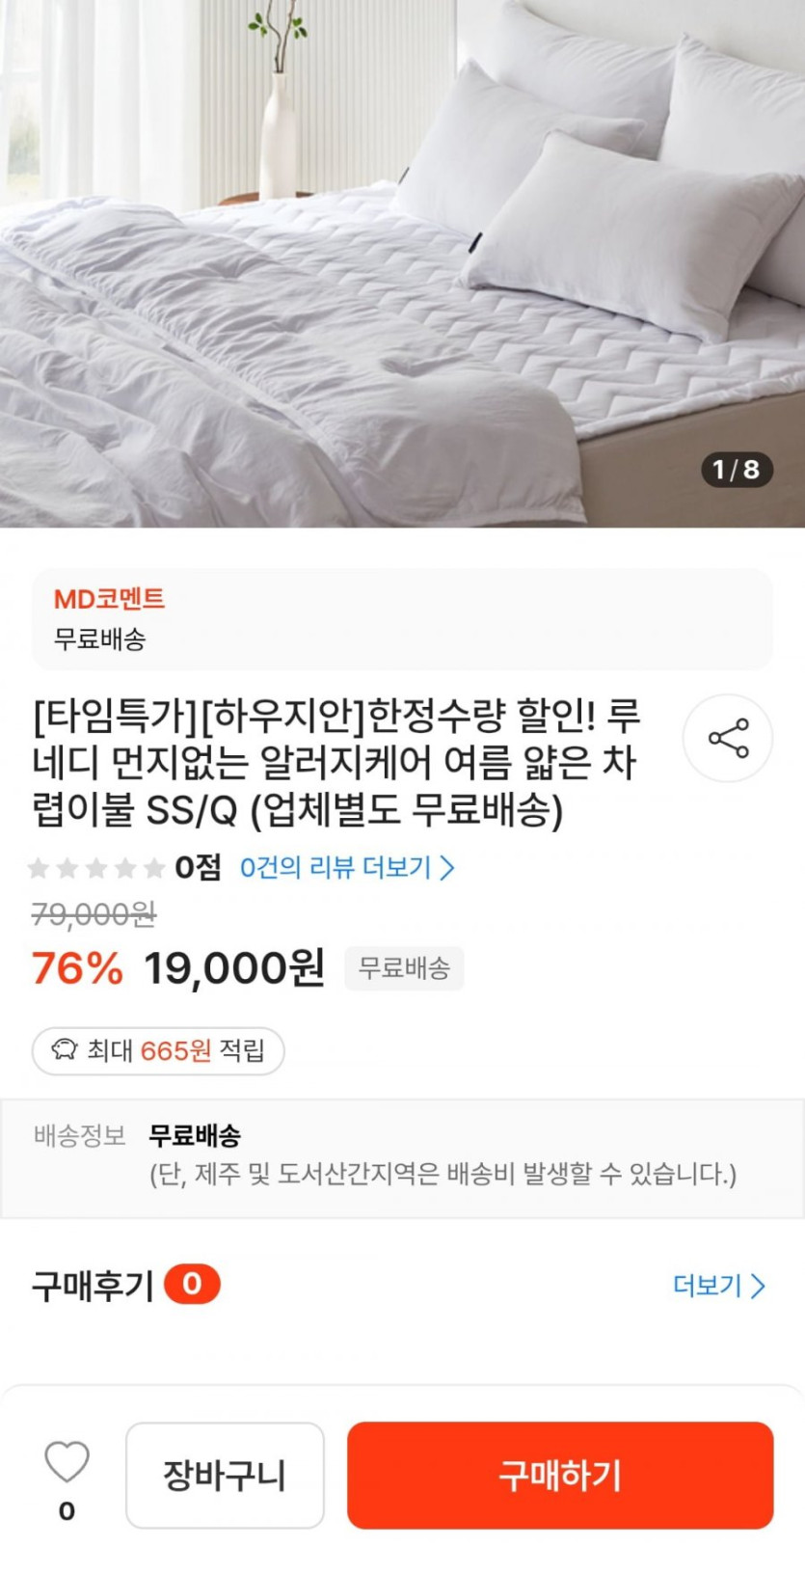Tap the heart wishlist icon
This screenshot has width=805, height=1574.
click(x=67, y=1463)
